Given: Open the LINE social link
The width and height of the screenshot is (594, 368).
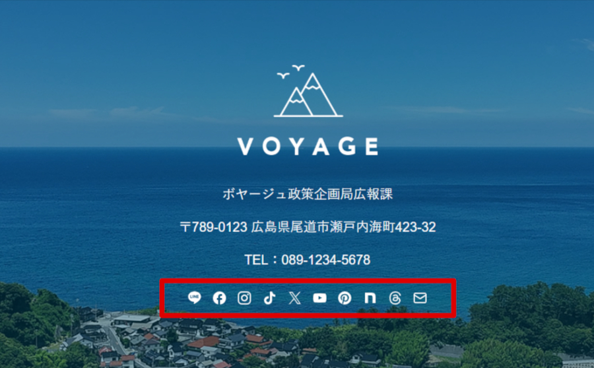Looking at the screenshot, I should tap(194, 298).
